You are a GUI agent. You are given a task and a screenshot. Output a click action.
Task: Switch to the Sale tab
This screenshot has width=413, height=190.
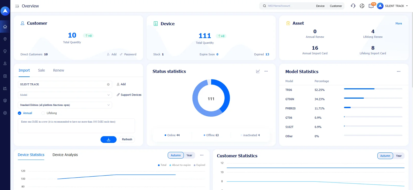tap(41, 70)
